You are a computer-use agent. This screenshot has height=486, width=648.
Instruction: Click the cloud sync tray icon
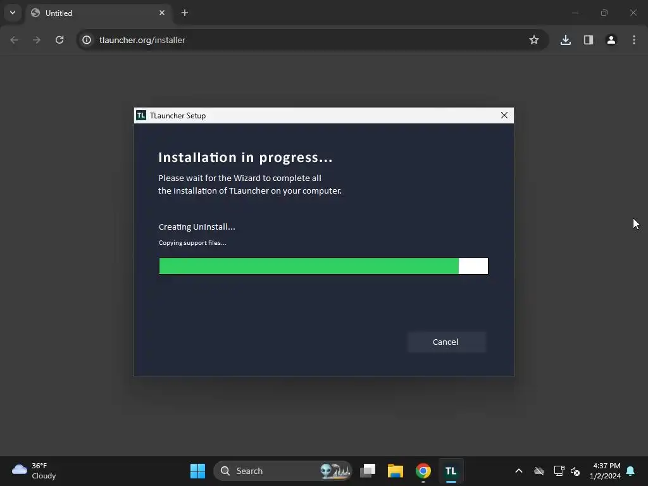click(x=539, y=471)
